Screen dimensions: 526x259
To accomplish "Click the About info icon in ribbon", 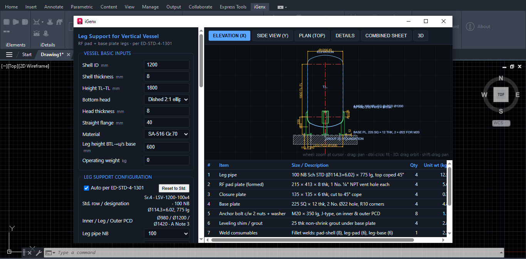I will 470,27.
